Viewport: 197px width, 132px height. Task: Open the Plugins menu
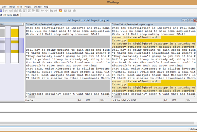tap(28, 7)
